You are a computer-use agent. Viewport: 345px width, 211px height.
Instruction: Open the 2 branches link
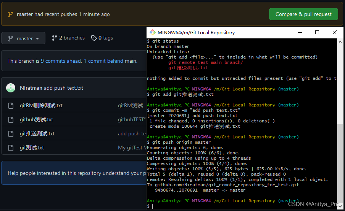(x=68, y=38)
